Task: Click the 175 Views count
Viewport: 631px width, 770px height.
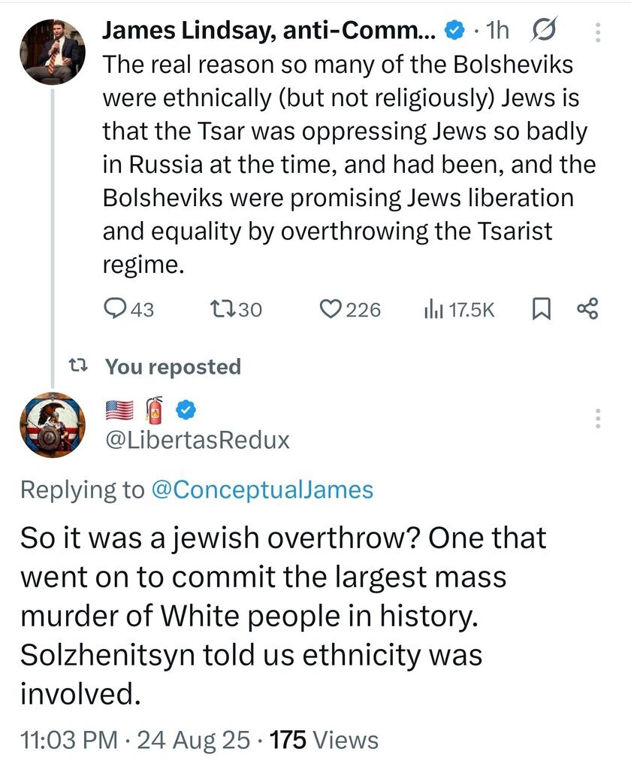Action: click(x=325, y=740)
